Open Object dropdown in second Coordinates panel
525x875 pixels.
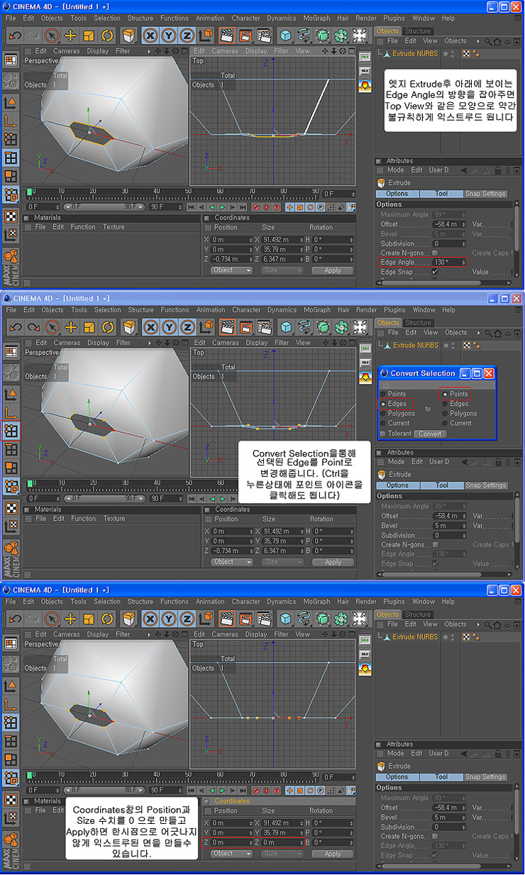point(232,562)
